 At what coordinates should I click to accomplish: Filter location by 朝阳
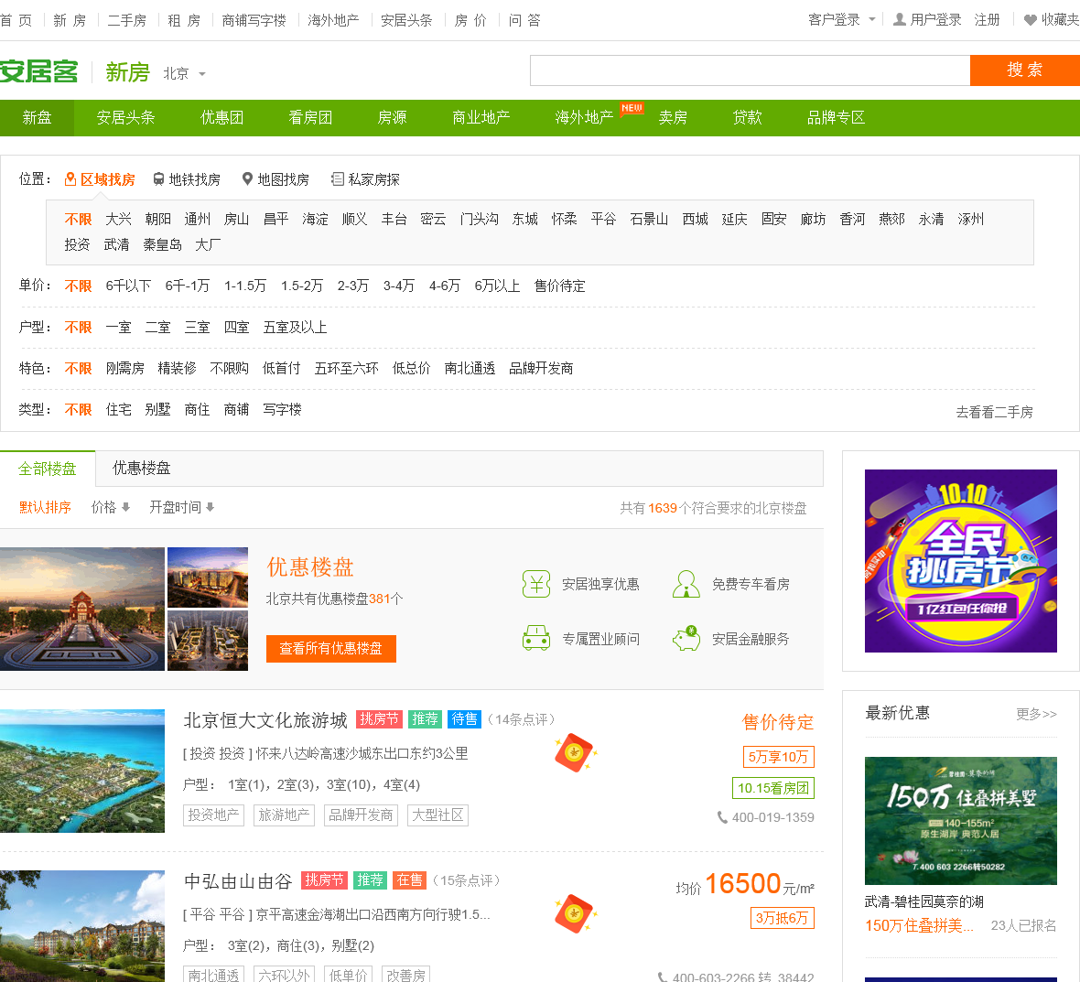157,219
